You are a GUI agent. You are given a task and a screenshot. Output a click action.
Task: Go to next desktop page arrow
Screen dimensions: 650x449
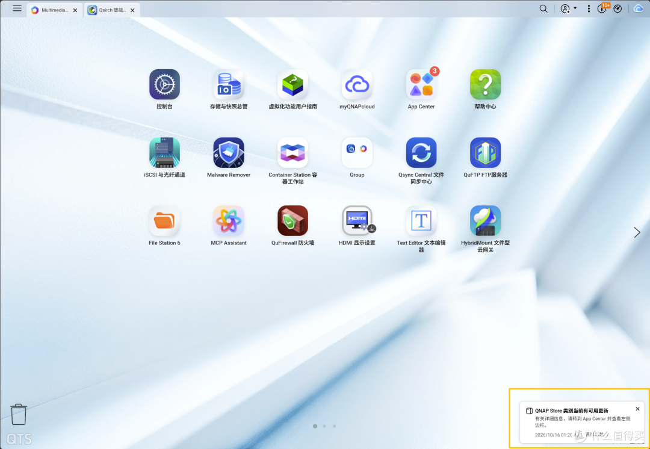(637, 232)
